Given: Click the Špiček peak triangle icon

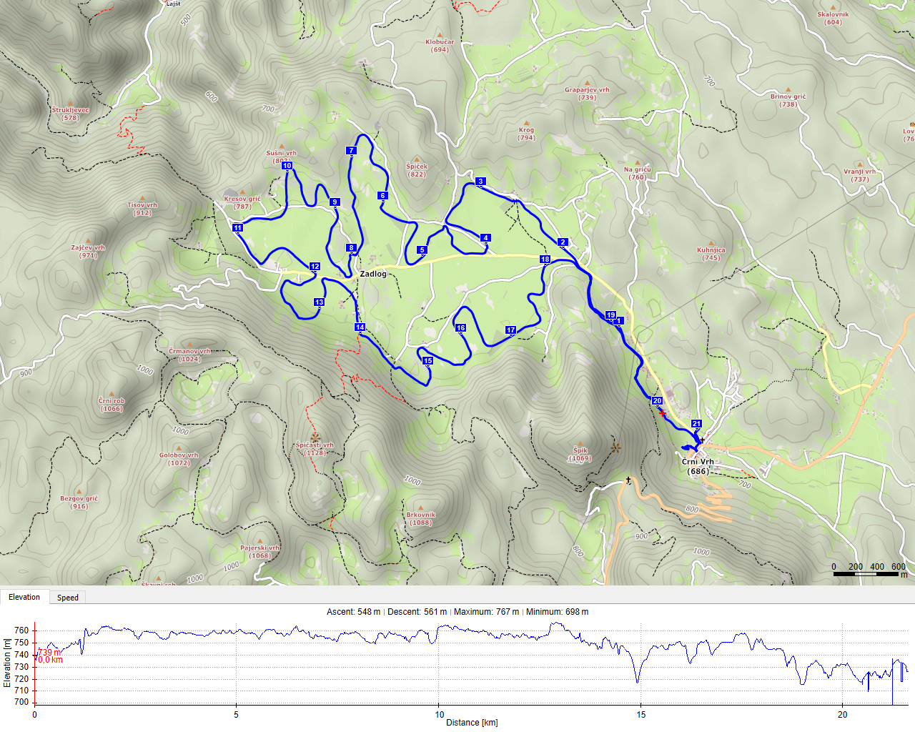Looking at the screenshot, I should click(417, 159).
